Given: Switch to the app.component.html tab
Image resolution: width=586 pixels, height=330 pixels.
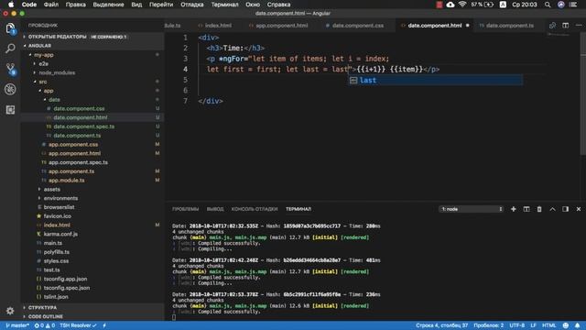Looking at the screenshot, I should (281, 26).
